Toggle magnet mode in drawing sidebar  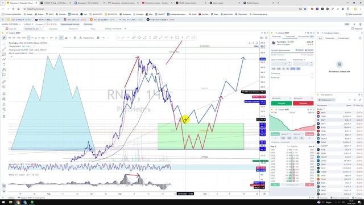pyautogui.click(x=4, y=94)
